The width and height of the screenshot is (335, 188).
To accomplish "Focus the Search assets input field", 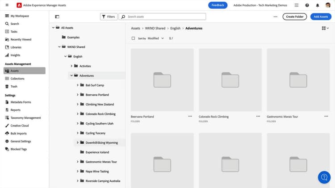I will click(163, 17).
